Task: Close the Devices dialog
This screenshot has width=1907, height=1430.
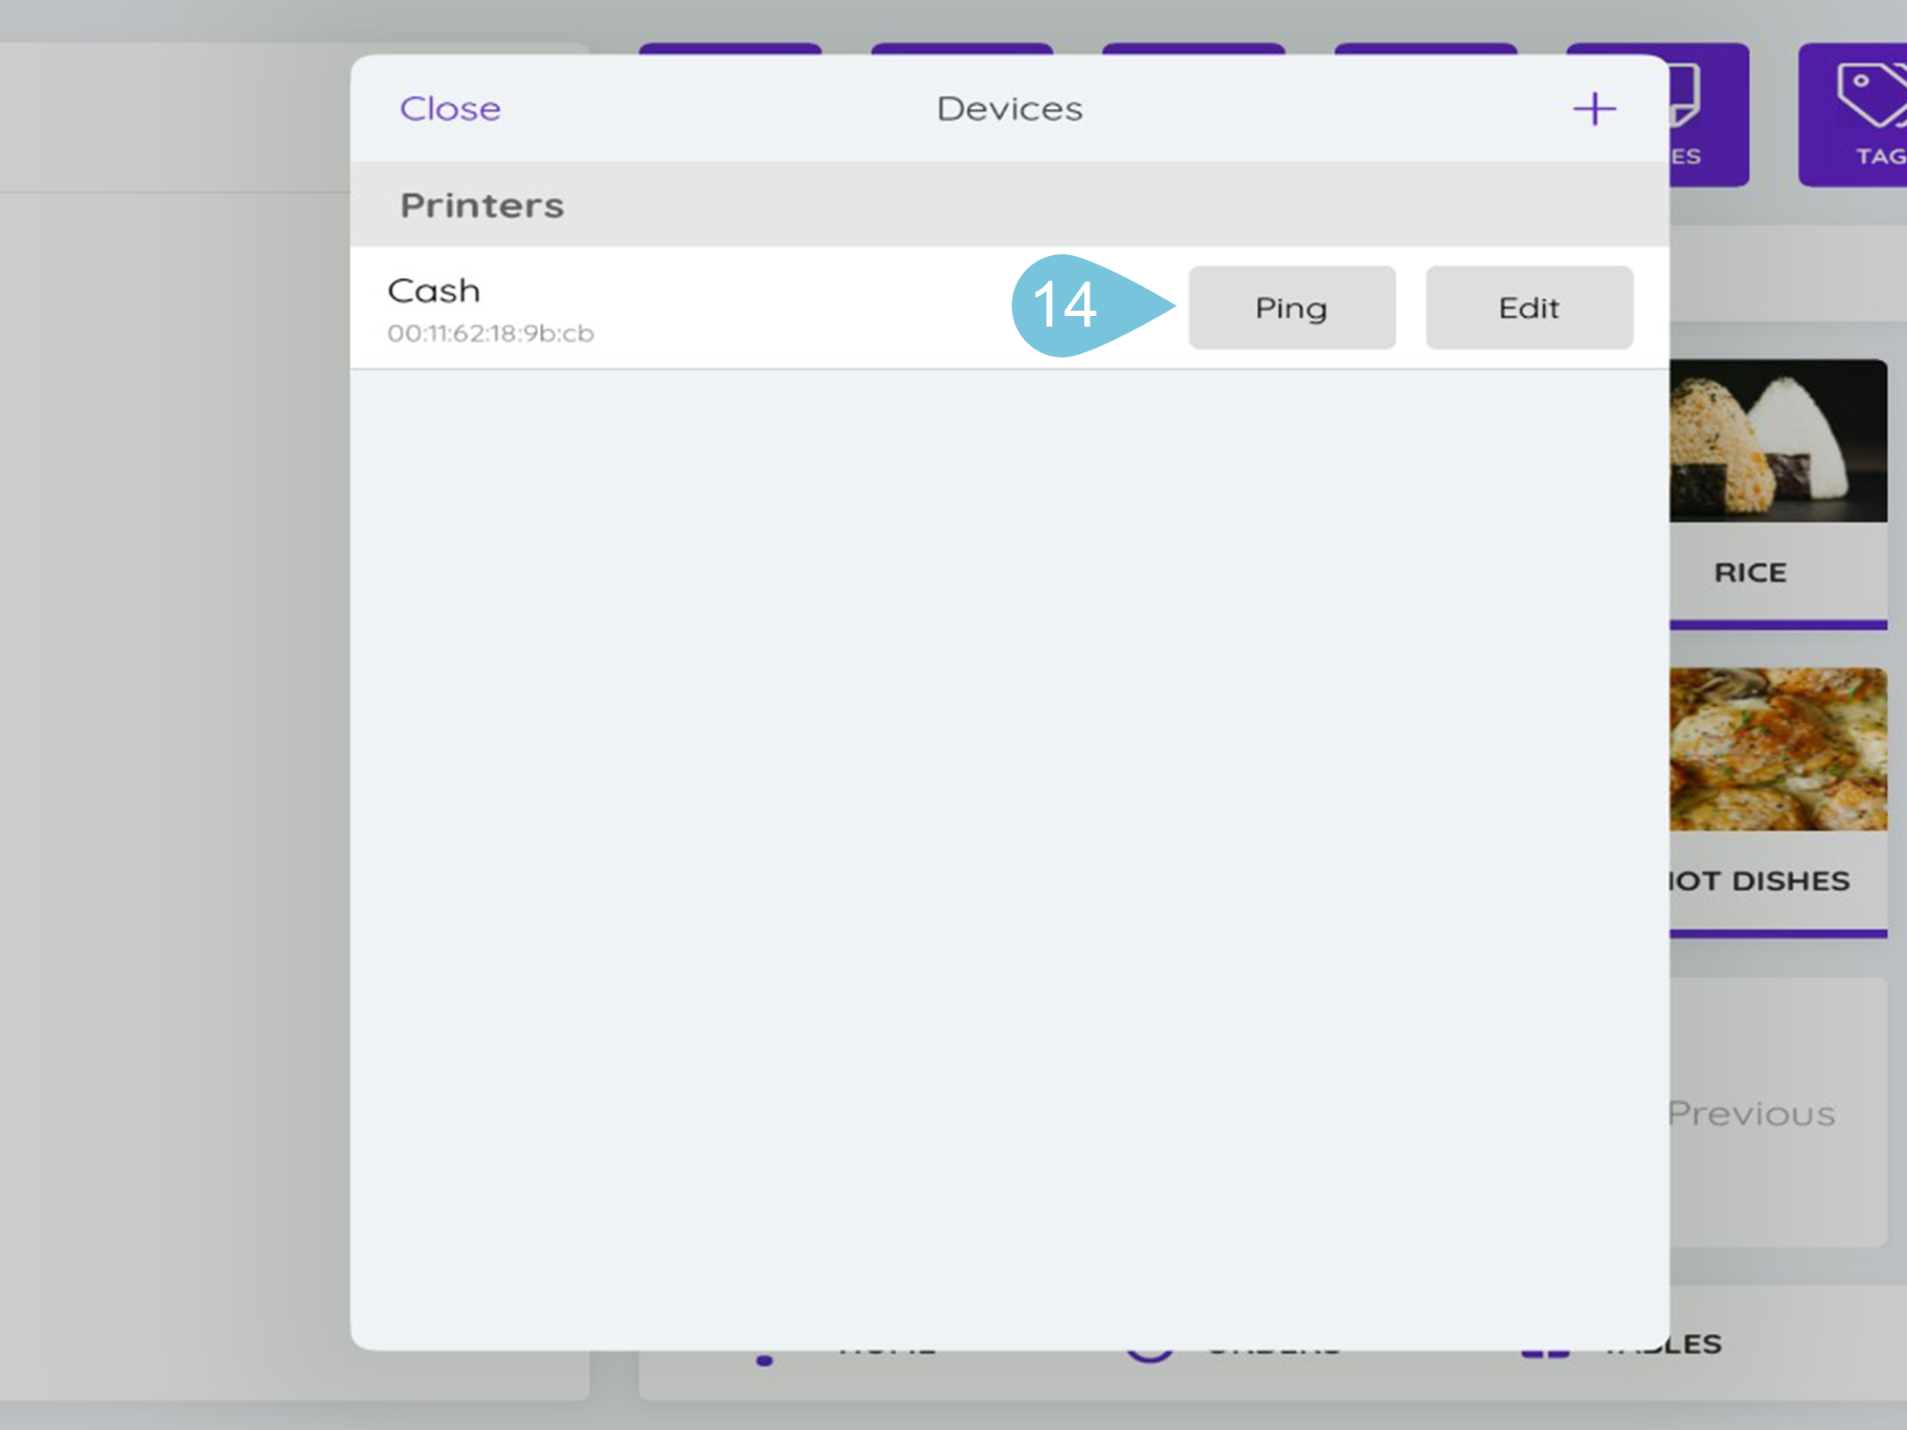Action: coord(450,109)
